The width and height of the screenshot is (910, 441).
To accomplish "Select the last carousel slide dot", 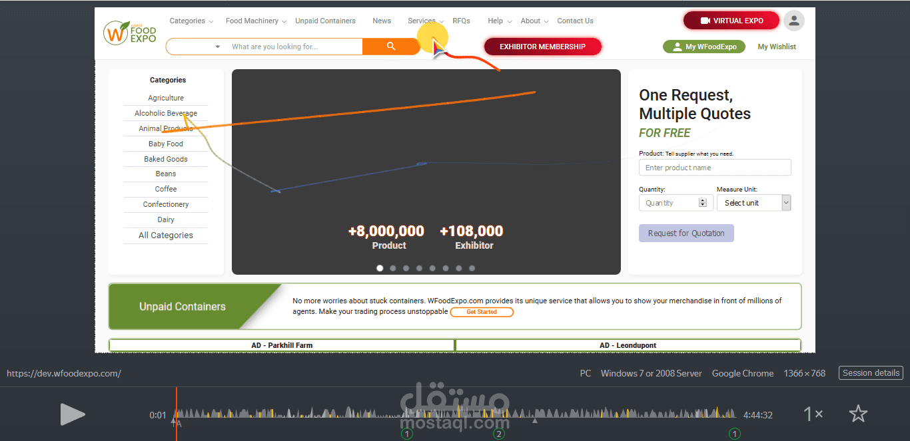I will click(x=472, y=268).
